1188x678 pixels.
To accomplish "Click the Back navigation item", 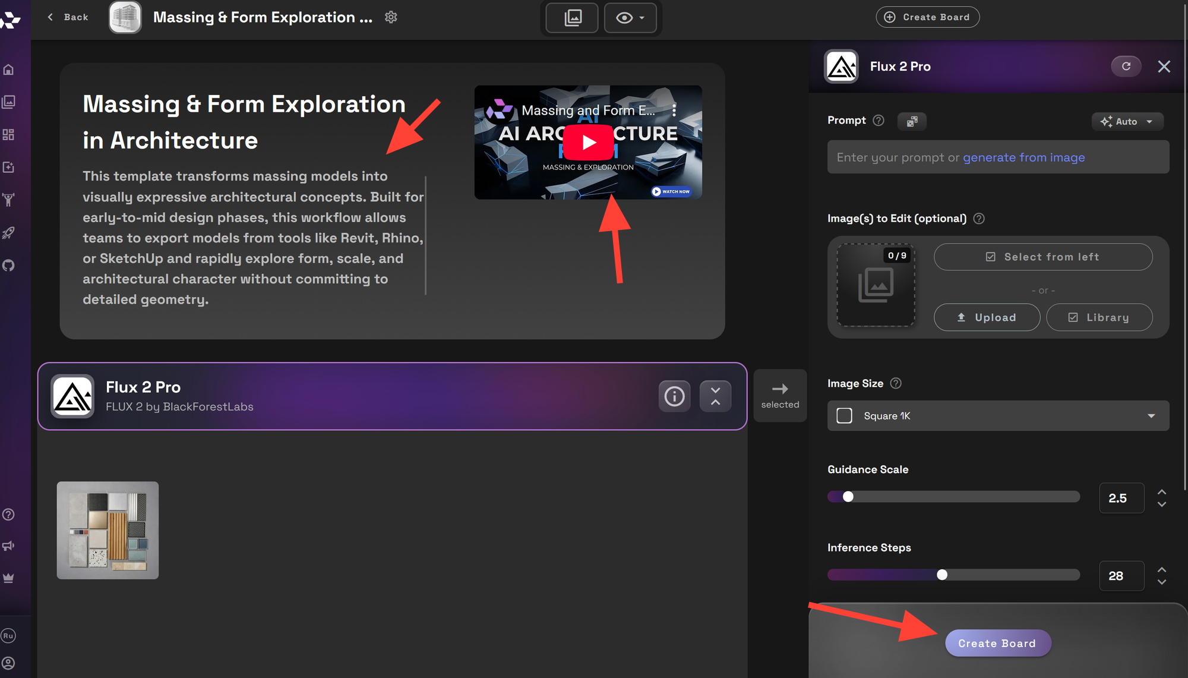I will [x=68, y=17].
